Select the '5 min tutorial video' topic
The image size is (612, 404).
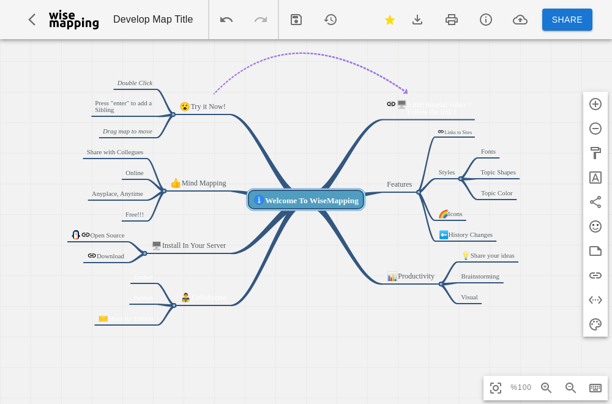pyautogui.click(x=428, y=108)
